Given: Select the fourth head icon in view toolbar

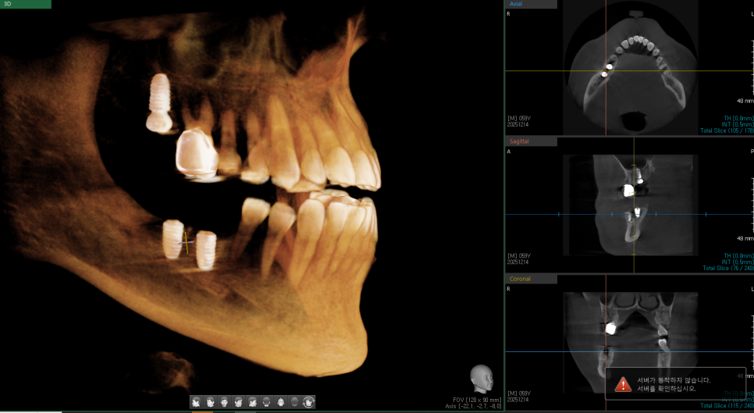Looking at the screenshot, I should tap(238, 402).
